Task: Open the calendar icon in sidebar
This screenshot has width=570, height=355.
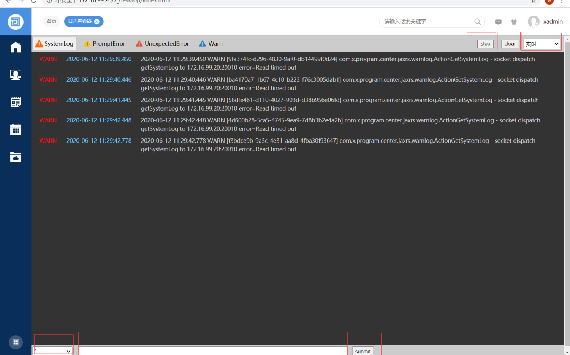Action: (16, 130)
